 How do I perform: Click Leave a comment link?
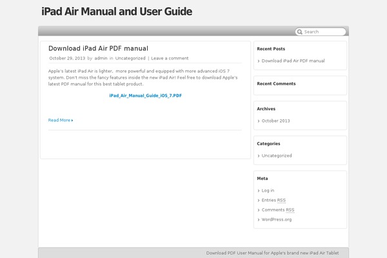[170, 58]
